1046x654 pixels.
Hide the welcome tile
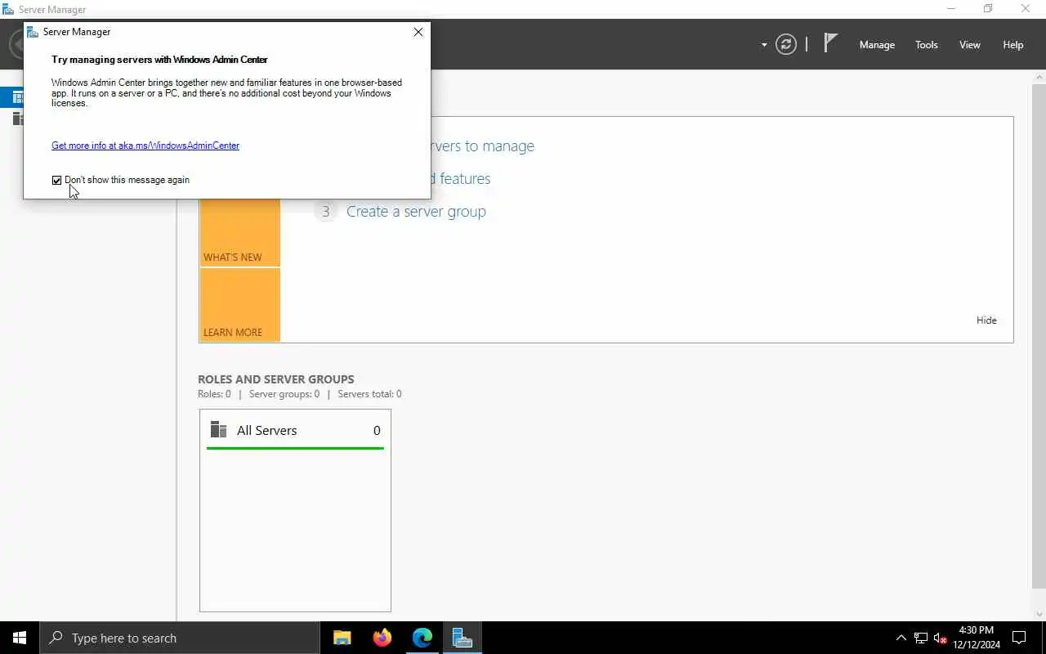[x=986, y=320]
